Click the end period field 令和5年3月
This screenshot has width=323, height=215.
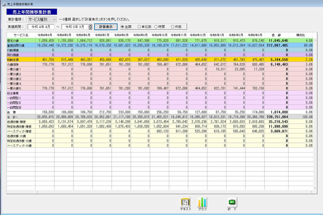pos(75,27)
